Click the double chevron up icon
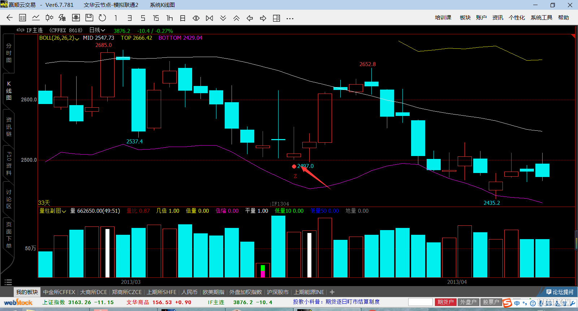Screen dimensions: 578x311 pos(236,18)
